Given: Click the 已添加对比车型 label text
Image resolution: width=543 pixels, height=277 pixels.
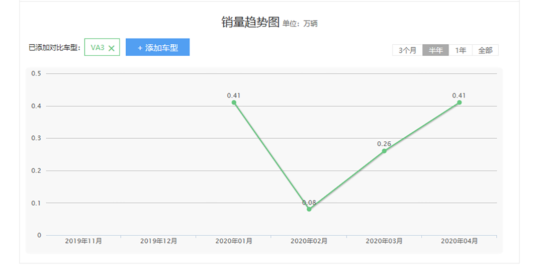Looking at the screenshot, I should tap(55, 48).
